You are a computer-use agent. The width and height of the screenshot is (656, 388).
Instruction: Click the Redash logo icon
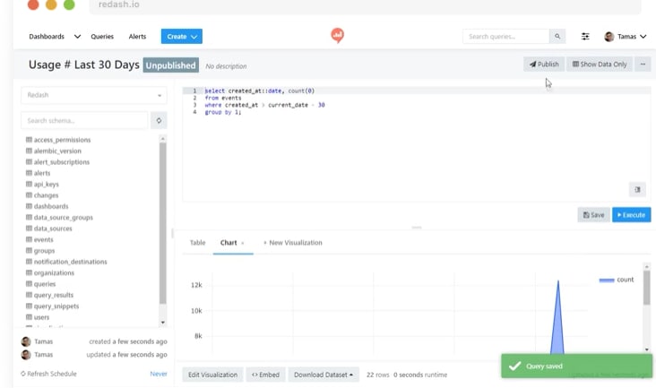[338, 36]
